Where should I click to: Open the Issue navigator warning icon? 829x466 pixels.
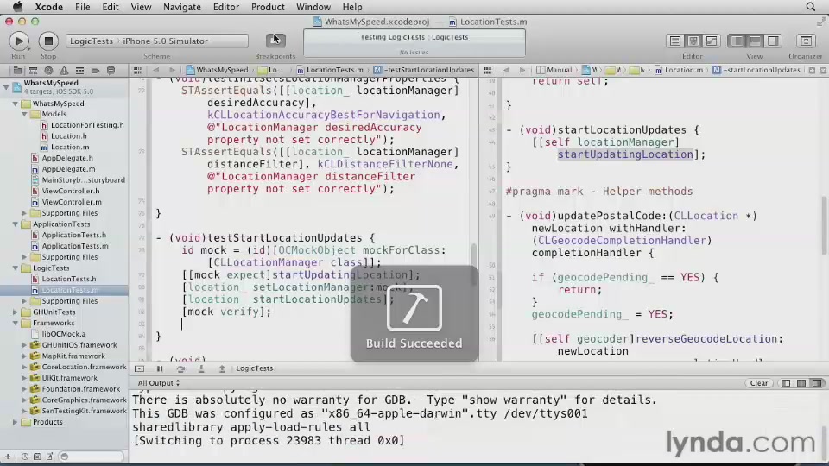pyautogui.click(x=64, y=70)
